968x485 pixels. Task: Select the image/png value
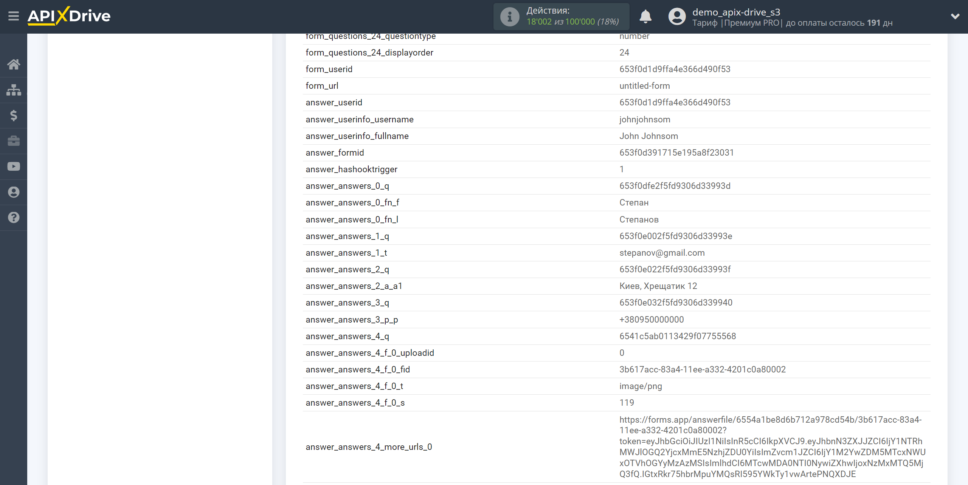point(641,386)
